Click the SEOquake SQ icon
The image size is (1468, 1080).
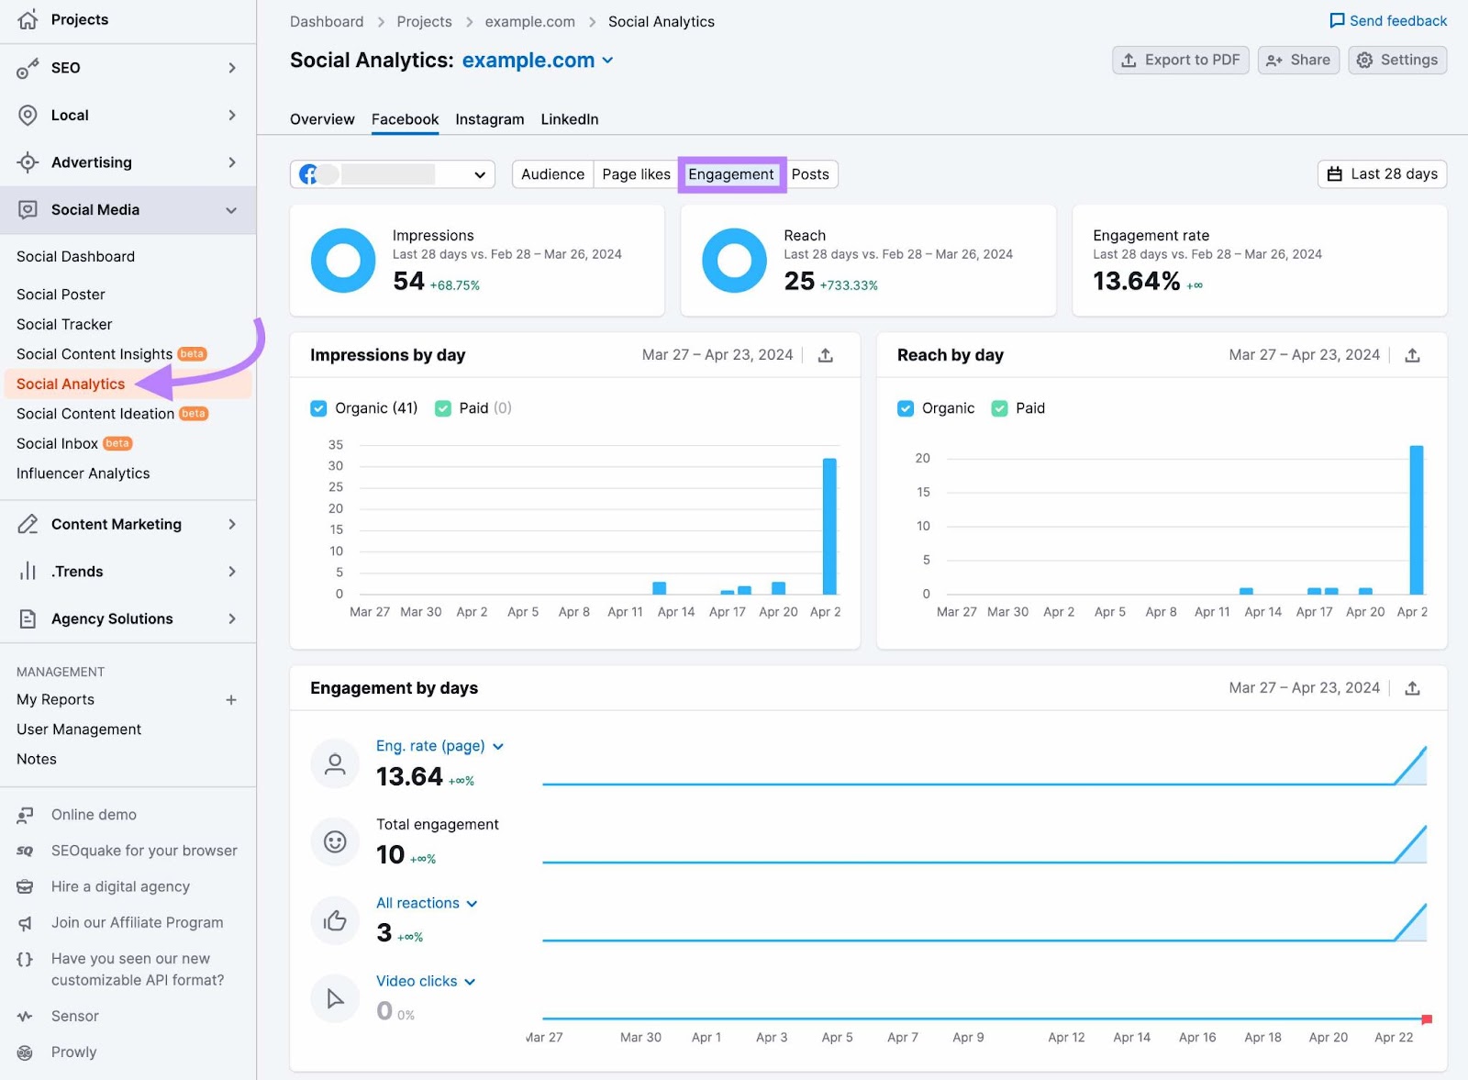[26, 851]
